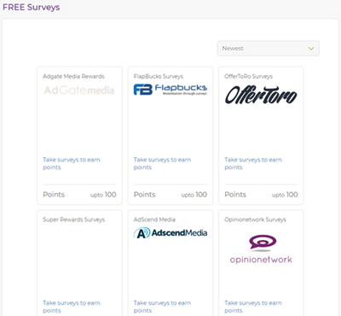Click 'upto 100' points on OfferToro card
341x316 pixels.
tap(285, 195)
